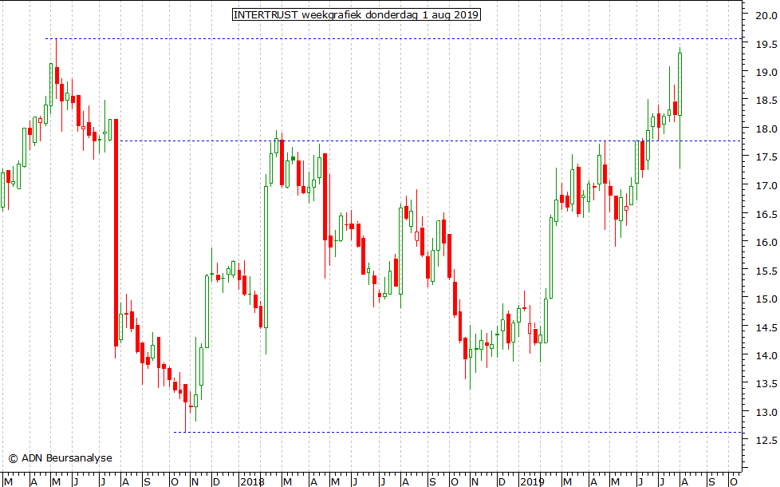
Task: Click the INTERTRUST weekgrafiek chart title box
Action: coord(357,14)
